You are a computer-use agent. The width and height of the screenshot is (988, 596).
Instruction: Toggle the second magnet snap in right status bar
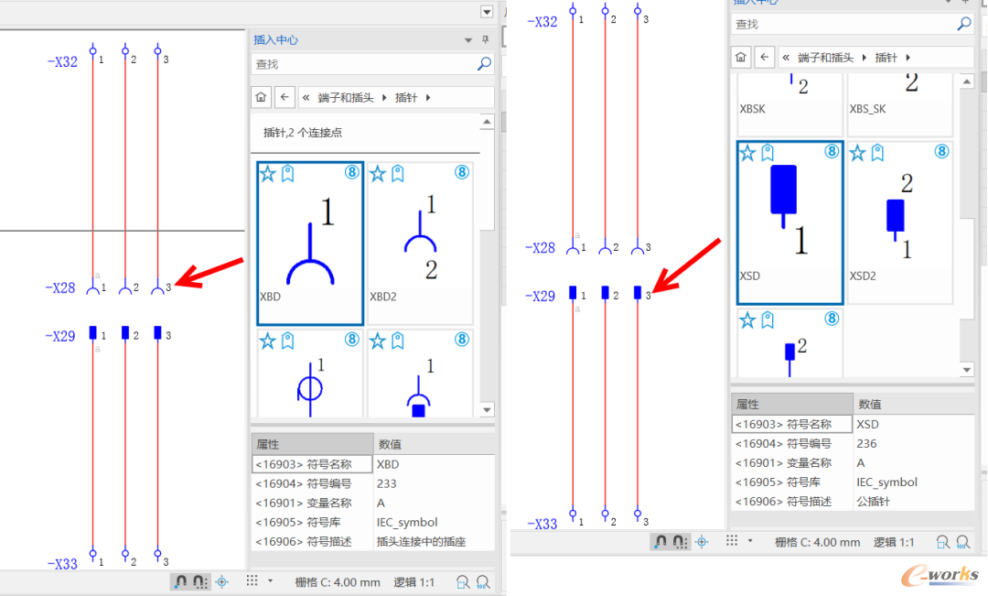tap(679, 542)
